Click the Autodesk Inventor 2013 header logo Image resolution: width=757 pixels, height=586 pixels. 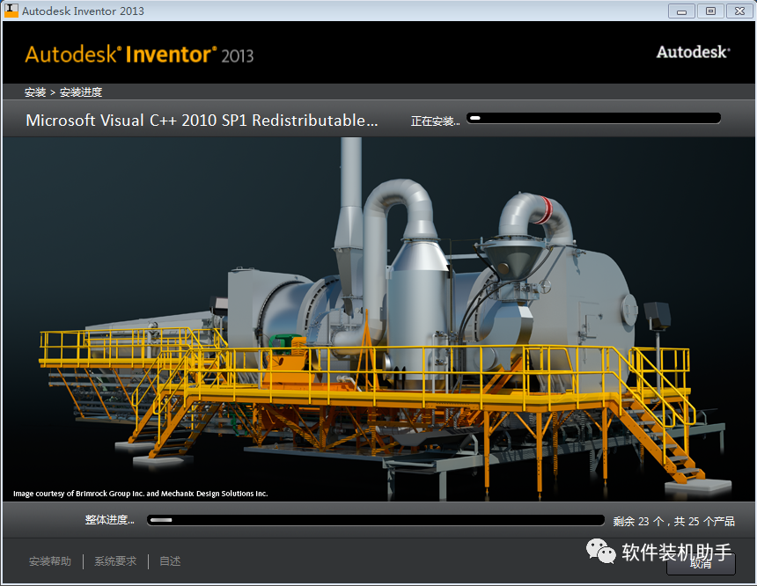[x=139, y=55]
